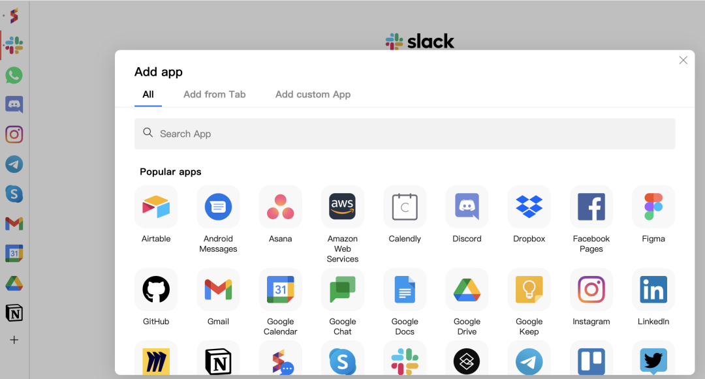705x379 pixels.
Task: Click the plus button in the sidebar
Action: 14,340
